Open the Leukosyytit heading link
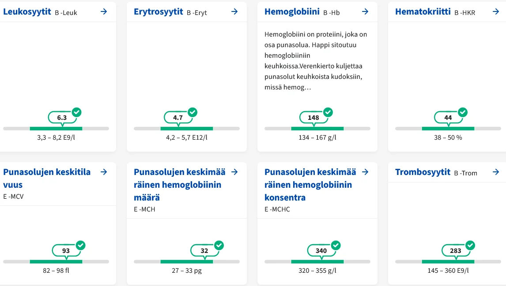The height and width of the screenshot is (286, 506). 27,12
